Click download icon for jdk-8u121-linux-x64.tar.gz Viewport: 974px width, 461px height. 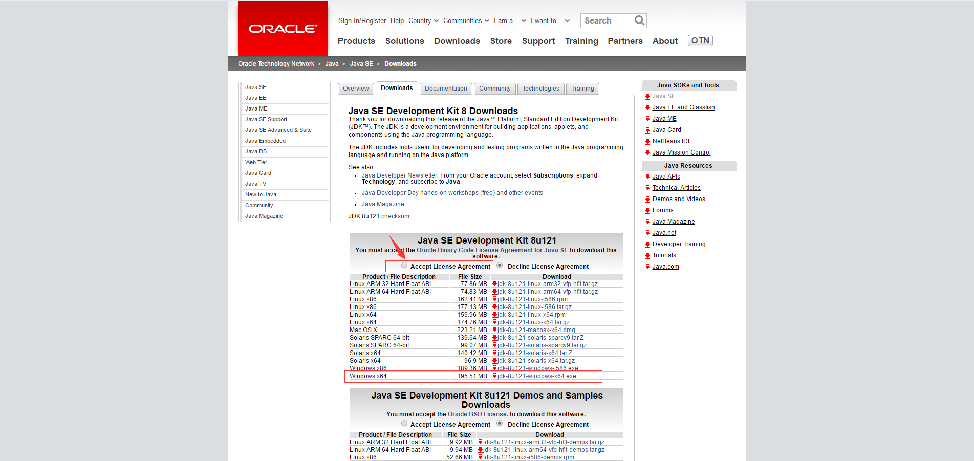point(495,322)
